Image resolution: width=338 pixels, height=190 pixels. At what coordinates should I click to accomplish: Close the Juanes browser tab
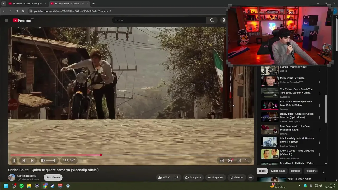(45, 4)
